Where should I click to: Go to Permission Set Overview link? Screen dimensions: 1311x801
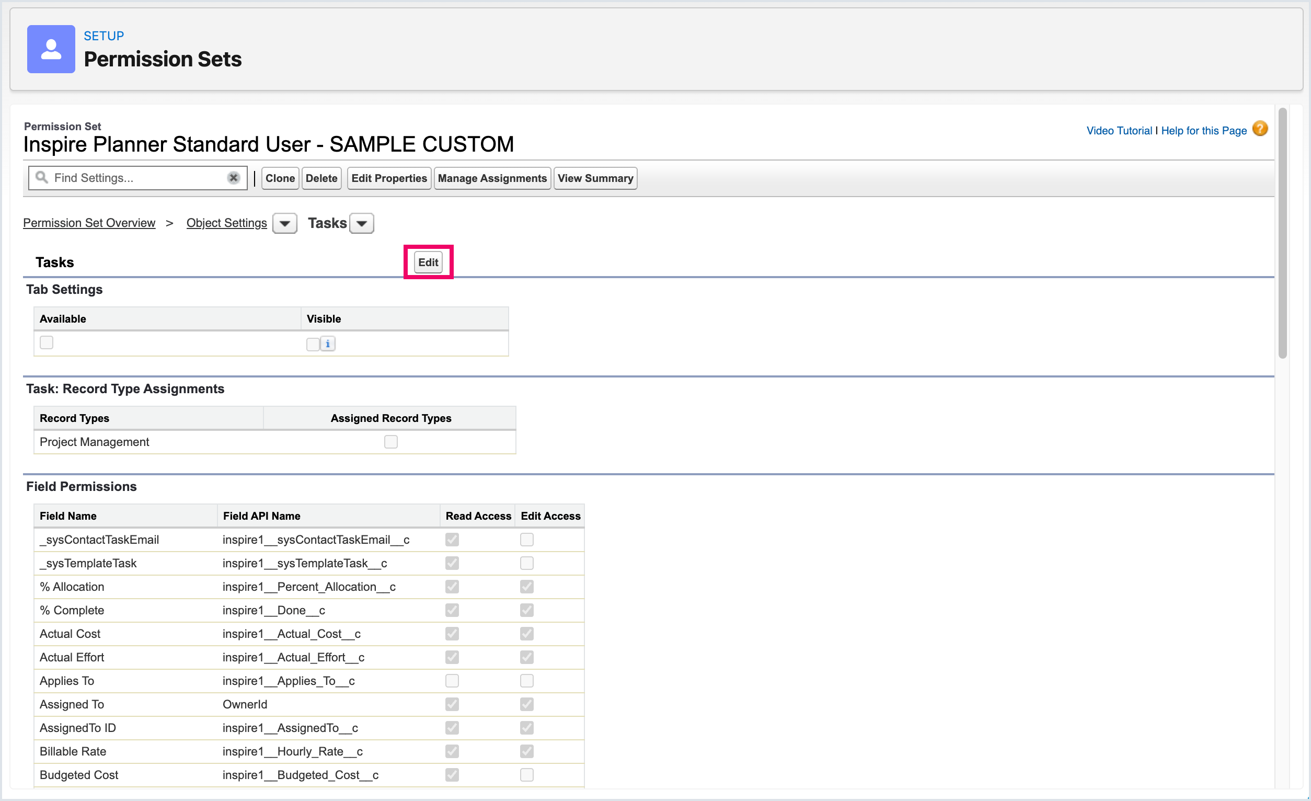tap(89, 223)
